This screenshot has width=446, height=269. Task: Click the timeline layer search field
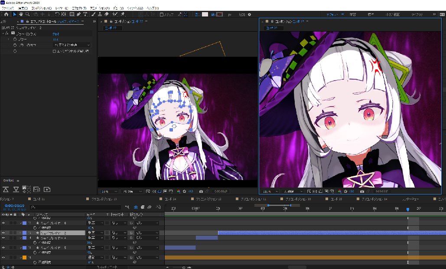[75, 207]
